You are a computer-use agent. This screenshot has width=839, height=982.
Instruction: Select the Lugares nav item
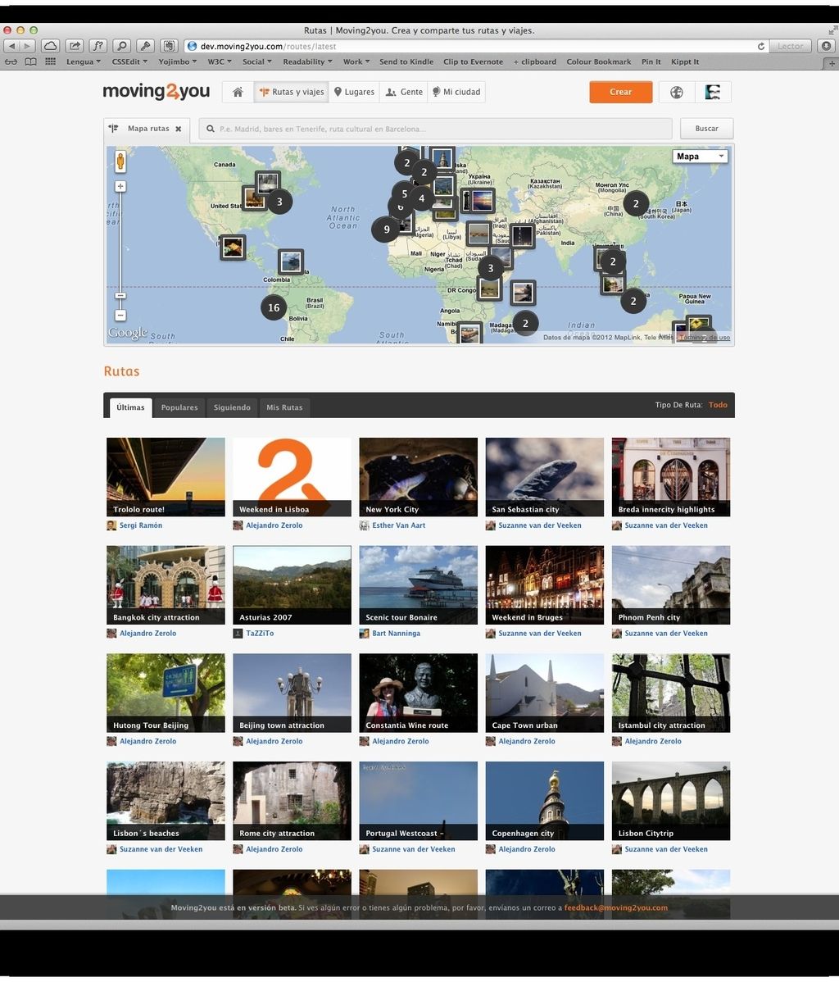click(x=354, y=92)
